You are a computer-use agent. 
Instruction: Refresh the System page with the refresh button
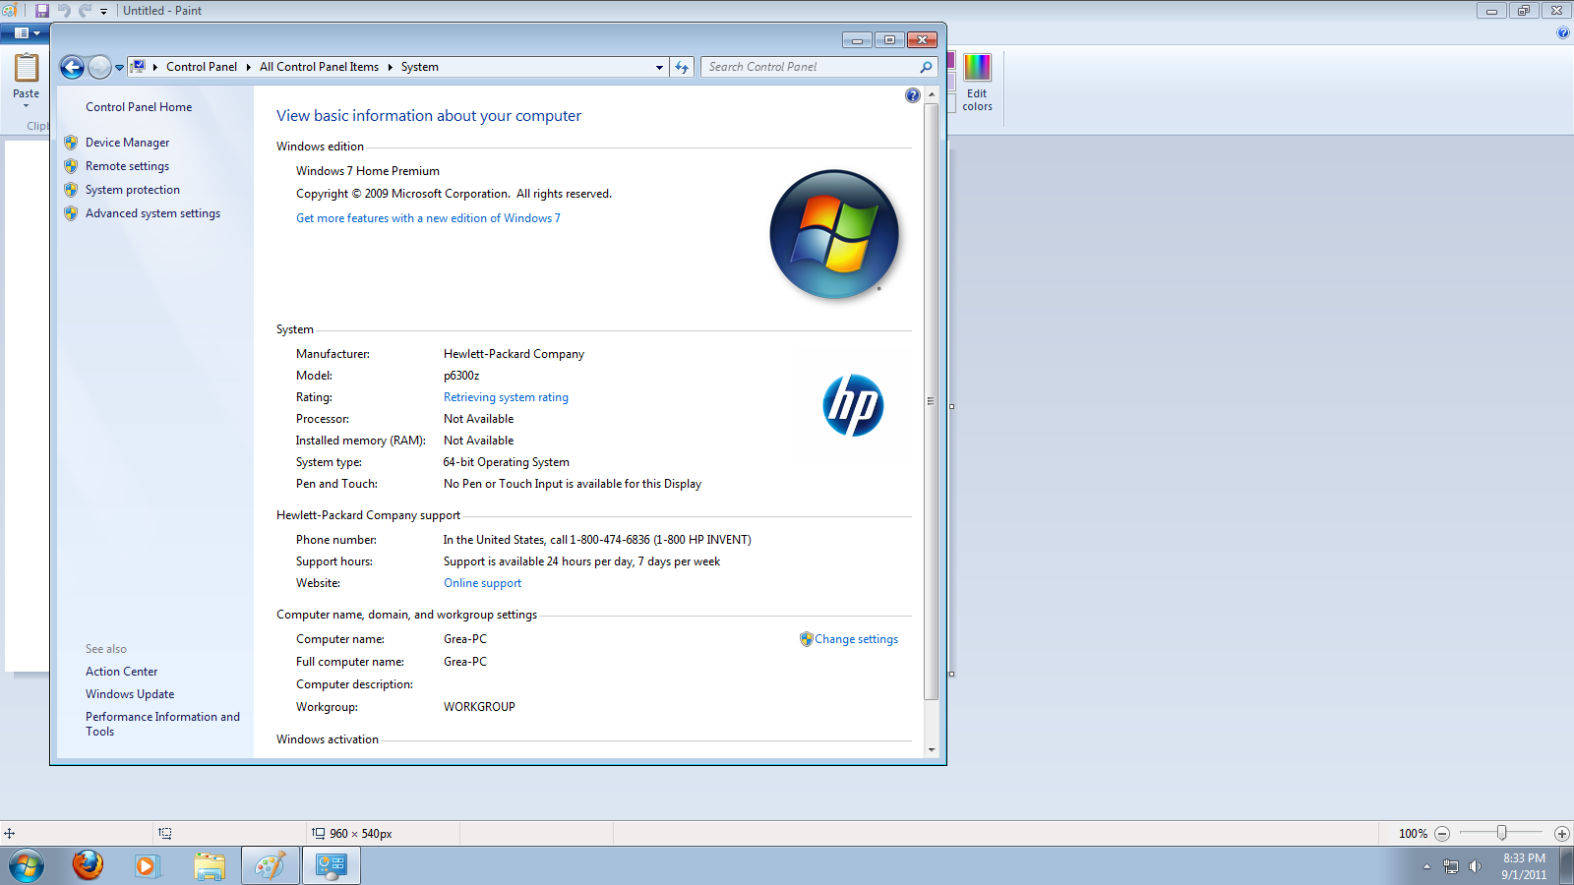pos(682,67)
